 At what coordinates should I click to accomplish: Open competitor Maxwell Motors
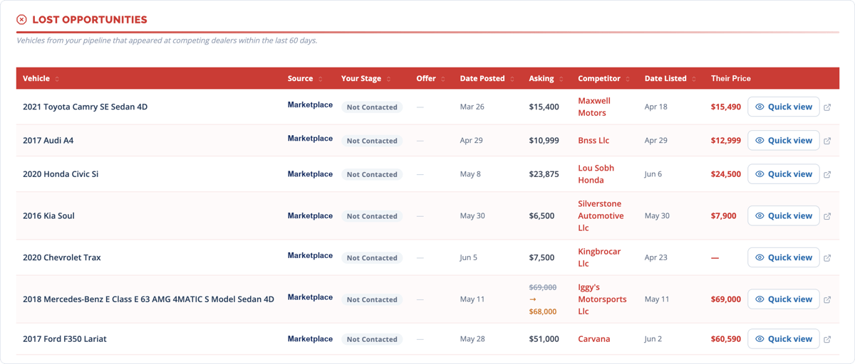[594, 107]
